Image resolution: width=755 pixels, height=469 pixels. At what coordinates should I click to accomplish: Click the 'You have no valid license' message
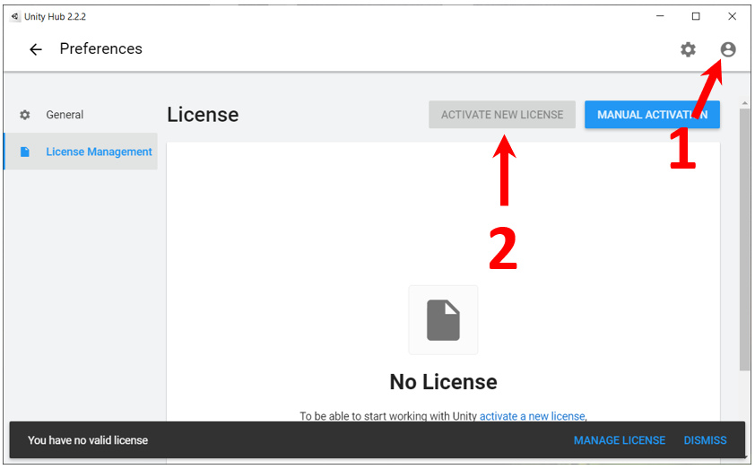point(88,440)
